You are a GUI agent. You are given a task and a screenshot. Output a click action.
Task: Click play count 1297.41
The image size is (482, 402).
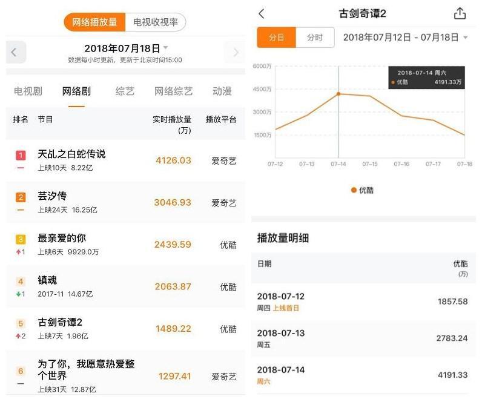click(x=174, y=376)
